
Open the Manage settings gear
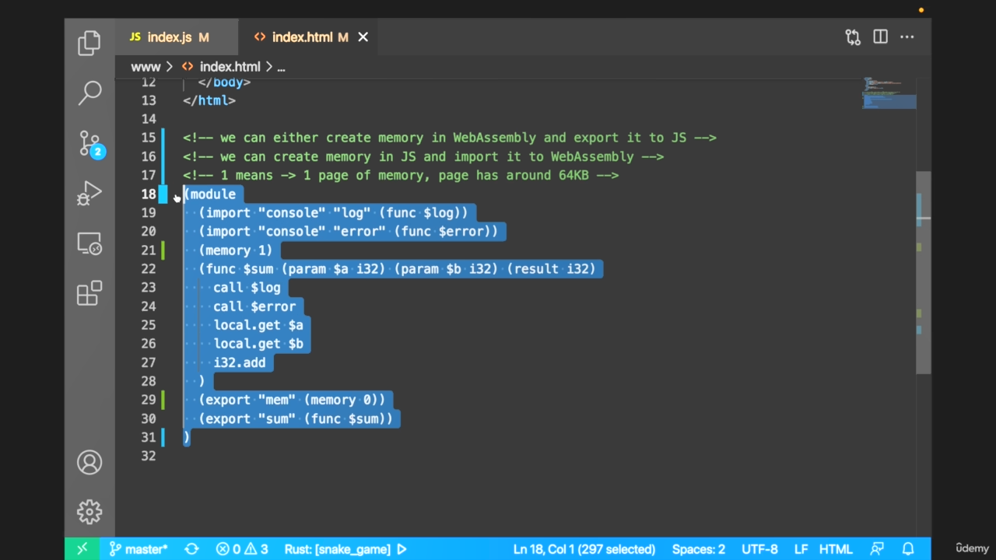(x=89, y=512)
